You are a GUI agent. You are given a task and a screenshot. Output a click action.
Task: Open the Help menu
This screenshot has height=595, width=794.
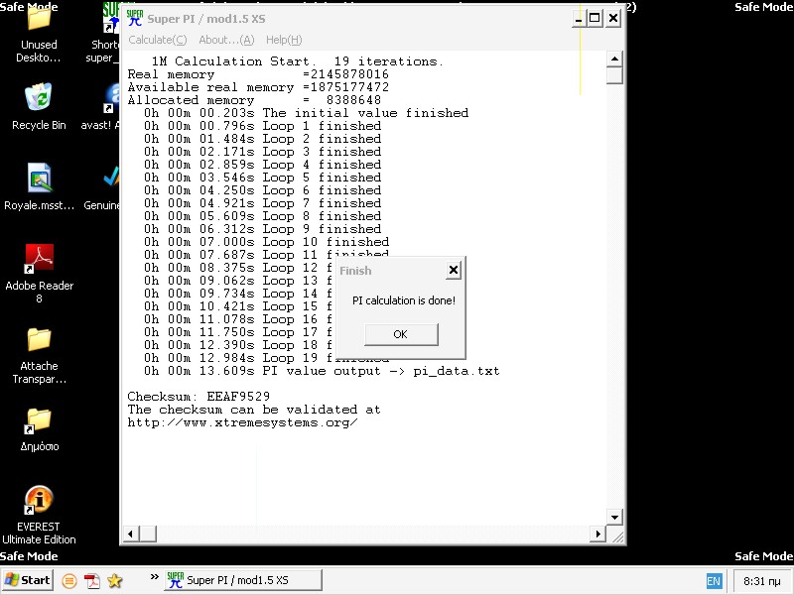(284, 40)
